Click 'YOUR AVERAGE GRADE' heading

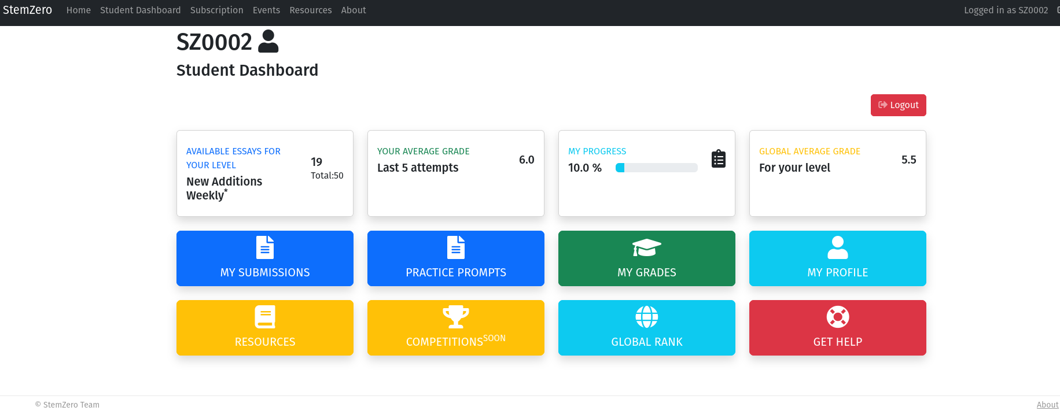tap(424, 151)
